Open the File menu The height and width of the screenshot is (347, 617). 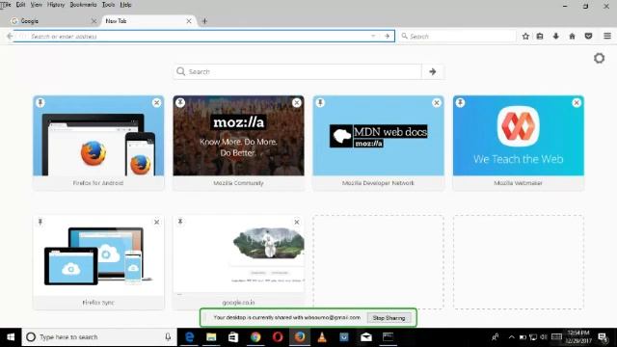[x=6, y=5]
